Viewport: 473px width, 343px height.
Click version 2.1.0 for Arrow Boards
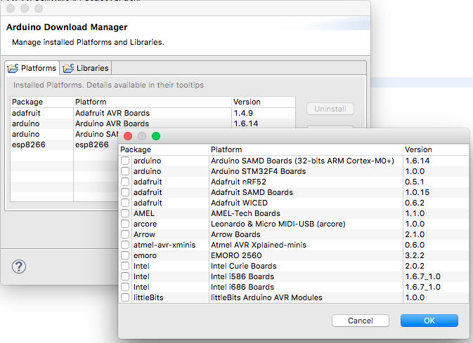click(415, 234)
